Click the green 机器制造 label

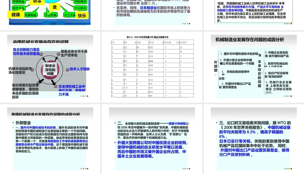[x=30, y=15]
